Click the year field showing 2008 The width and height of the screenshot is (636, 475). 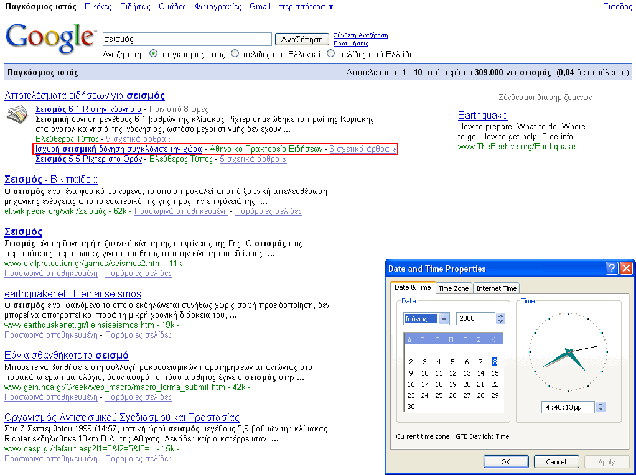[x=476, y=318]
